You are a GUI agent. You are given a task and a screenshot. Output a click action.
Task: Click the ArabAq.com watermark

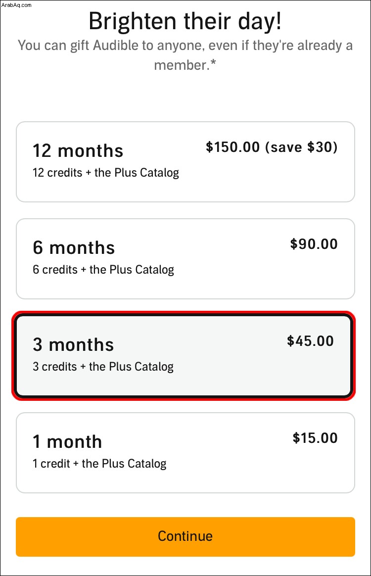click(x=16, y=5)
